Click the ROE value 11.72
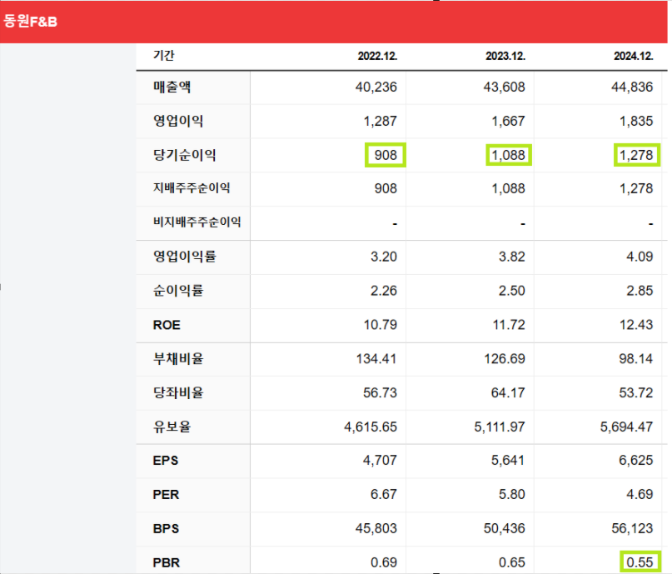 (509, 325)
